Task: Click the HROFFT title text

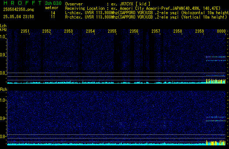Action: point(23,3)
